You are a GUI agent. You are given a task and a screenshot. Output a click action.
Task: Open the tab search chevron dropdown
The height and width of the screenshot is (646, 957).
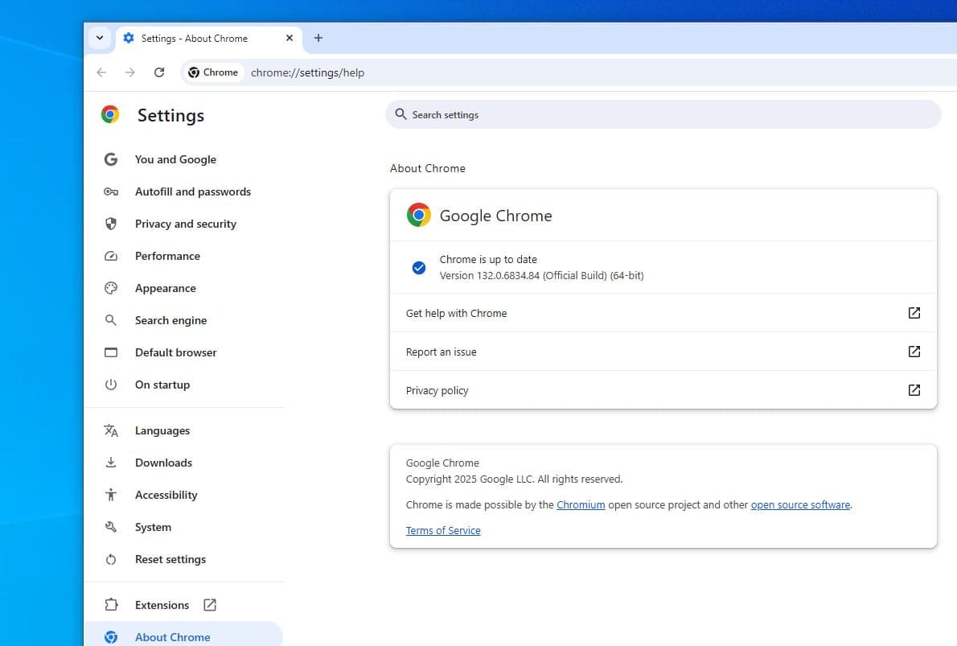[x=100, y=38]
